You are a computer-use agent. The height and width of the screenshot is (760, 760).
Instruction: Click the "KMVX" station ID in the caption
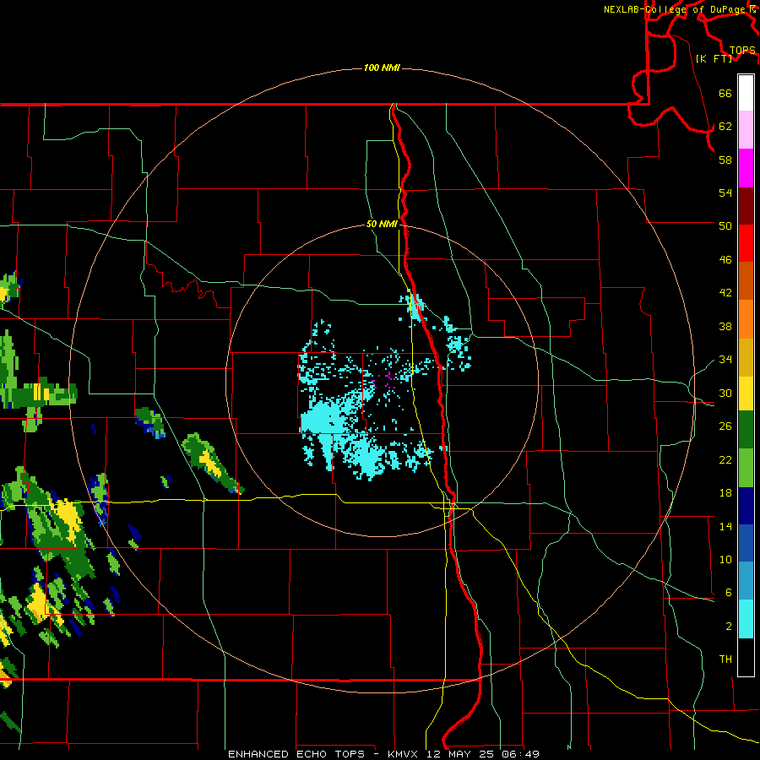click(x=403, y=754)
